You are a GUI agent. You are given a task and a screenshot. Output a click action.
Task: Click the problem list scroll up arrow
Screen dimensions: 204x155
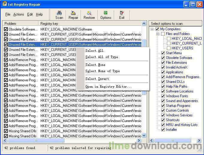(144, 24)
